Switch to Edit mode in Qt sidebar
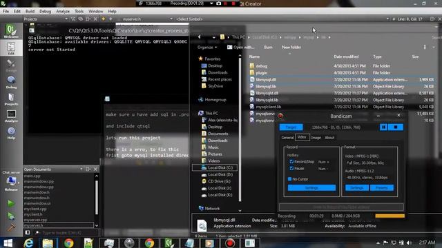Image resolution: width=442 pixels, height=248 pixels. (x=11, y=48)
